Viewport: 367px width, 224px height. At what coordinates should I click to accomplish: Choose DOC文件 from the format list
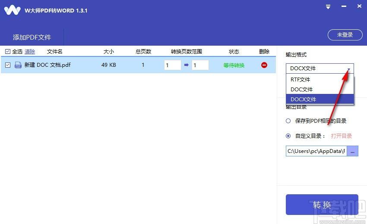click(320, 89)
